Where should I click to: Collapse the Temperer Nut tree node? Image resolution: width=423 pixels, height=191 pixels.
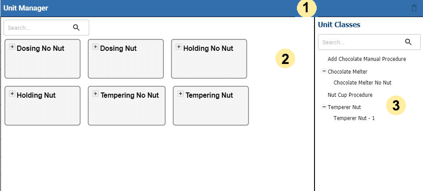click(324, 106)
